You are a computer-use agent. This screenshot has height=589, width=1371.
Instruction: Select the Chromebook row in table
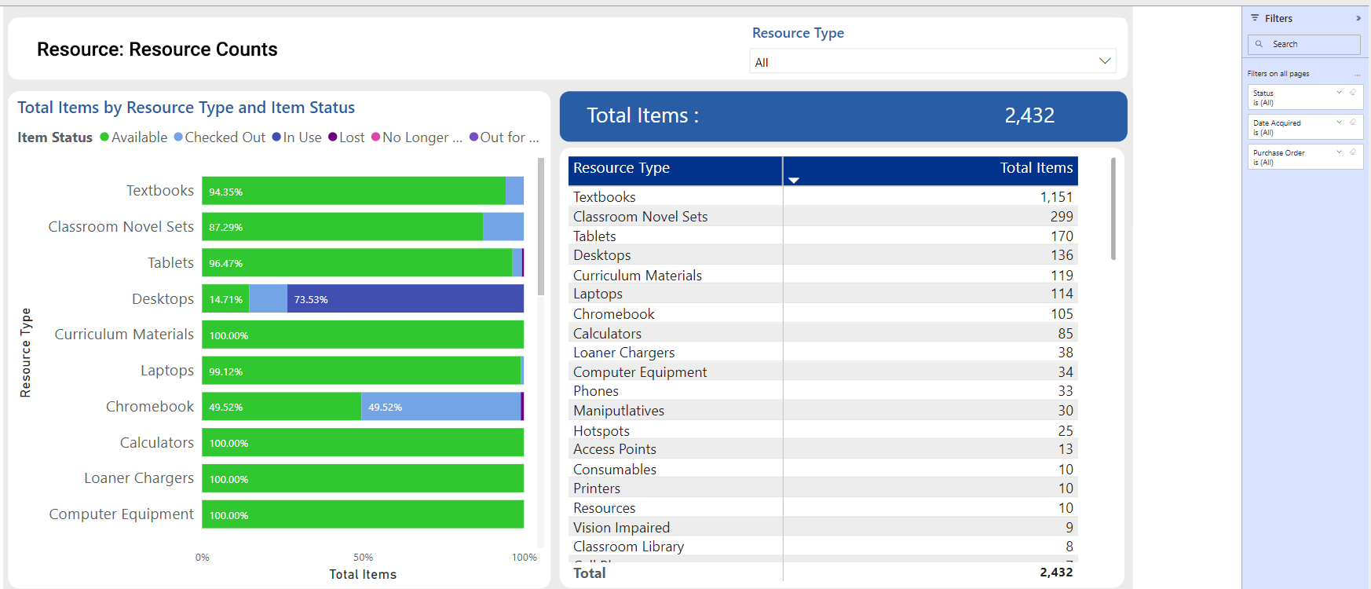823,313
